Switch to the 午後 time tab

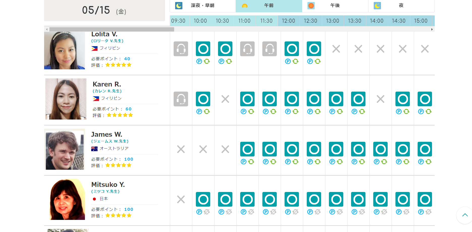pyautogui.click(x=335, y=6)
